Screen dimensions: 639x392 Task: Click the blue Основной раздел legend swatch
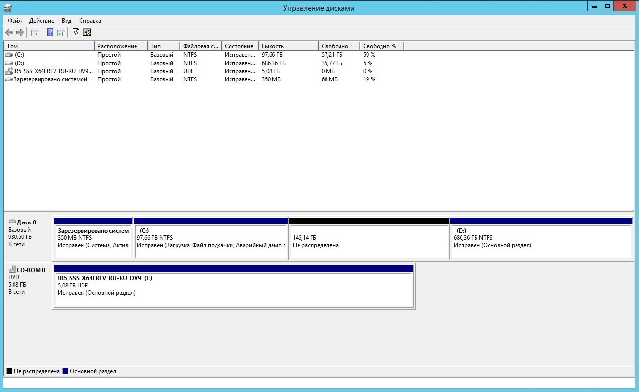[x=65, y=371]
